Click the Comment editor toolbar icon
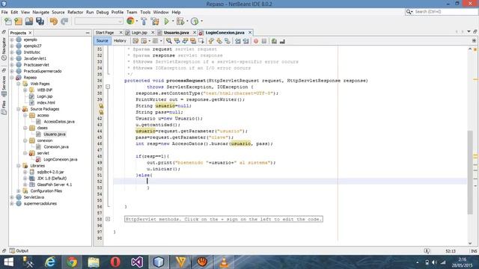Screen dimensions: 479x269 [x=274, y=41]
